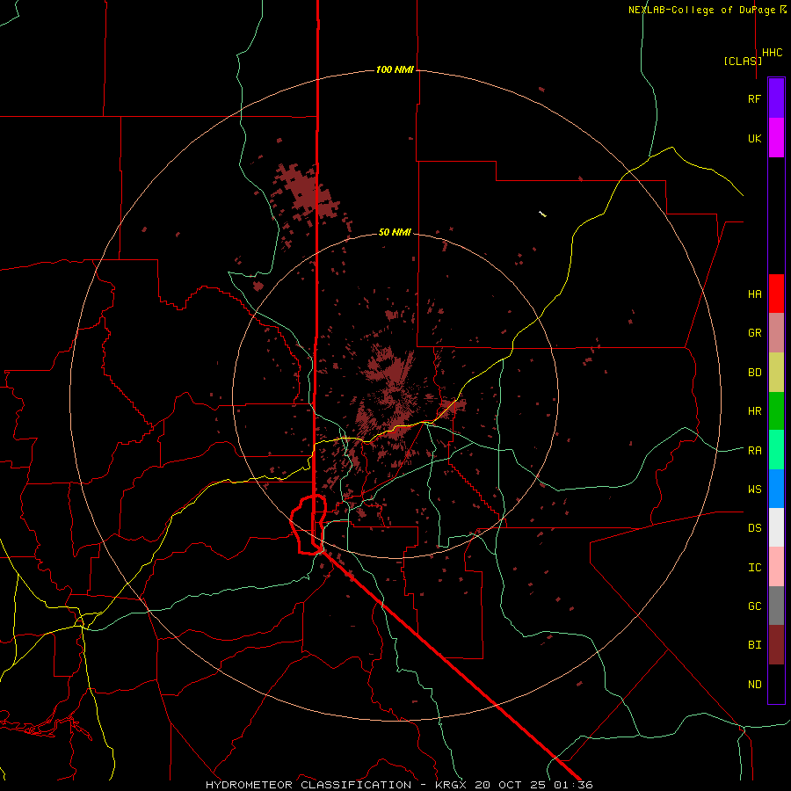Image resolution: width=791 pixels, height=791 pixels.
Task: Select the BD yellow legend swatch
Action: (x=776, y=373)
